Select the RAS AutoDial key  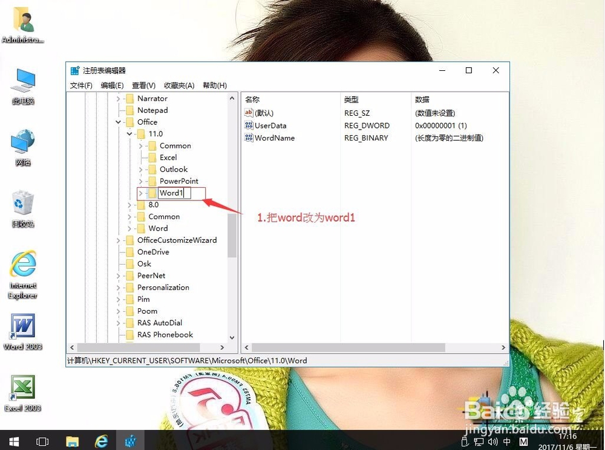coord(159,323)
